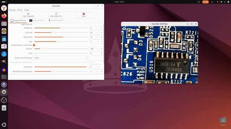Click the Saturation slider

pyautogui.click(x=61, y=37)
